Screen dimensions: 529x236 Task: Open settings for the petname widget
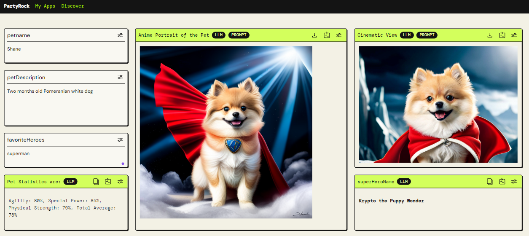pos(120,35)
